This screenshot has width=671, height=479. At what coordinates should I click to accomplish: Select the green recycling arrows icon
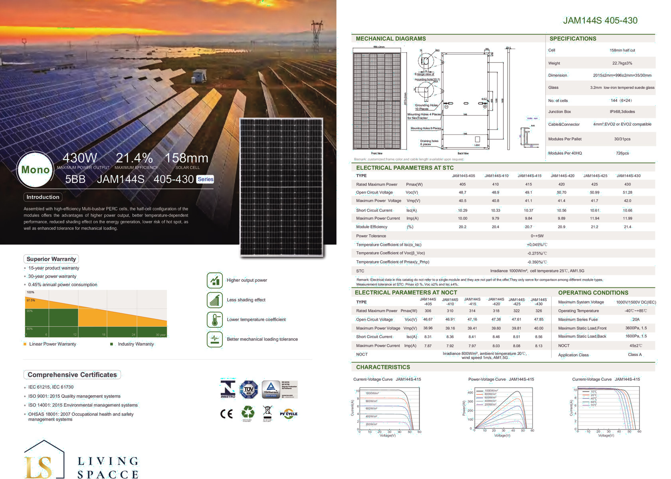[247, 413]
